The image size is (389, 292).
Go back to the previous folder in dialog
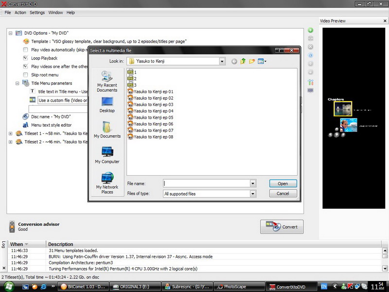coord(234,61)
